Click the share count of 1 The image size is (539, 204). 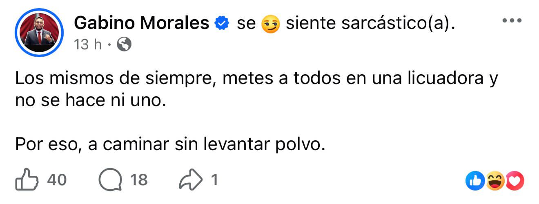[x=214, y=180]
